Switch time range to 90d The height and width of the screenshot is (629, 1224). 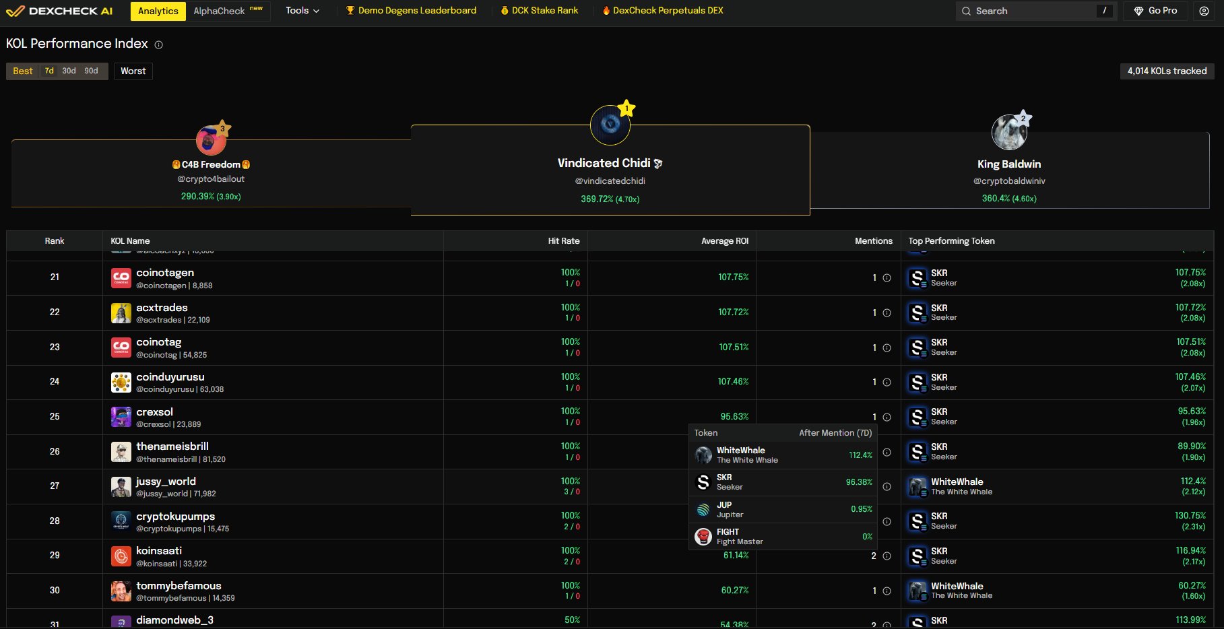point(91,71)
